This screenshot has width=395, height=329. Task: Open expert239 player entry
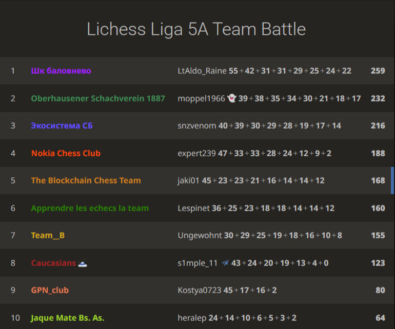pos(196,153)
